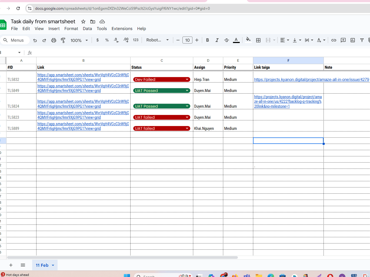
Task: Open the Taiga issue 4279 link
Action: pyautogui.click(x=311, y=80)
